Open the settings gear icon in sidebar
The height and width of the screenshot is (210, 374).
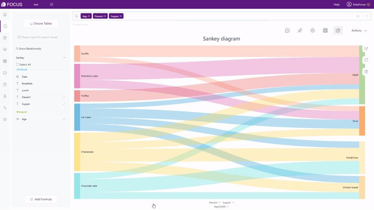[x=5, y=119]
